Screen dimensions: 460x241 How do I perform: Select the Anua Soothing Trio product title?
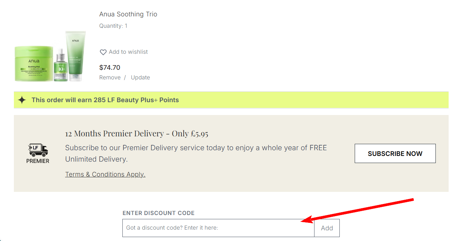pos(128,14)
